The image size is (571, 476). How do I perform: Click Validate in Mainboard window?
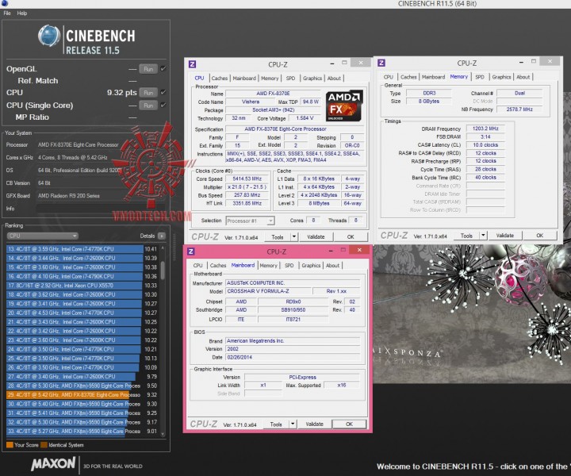pyautogui.click(x=314, y=424)
